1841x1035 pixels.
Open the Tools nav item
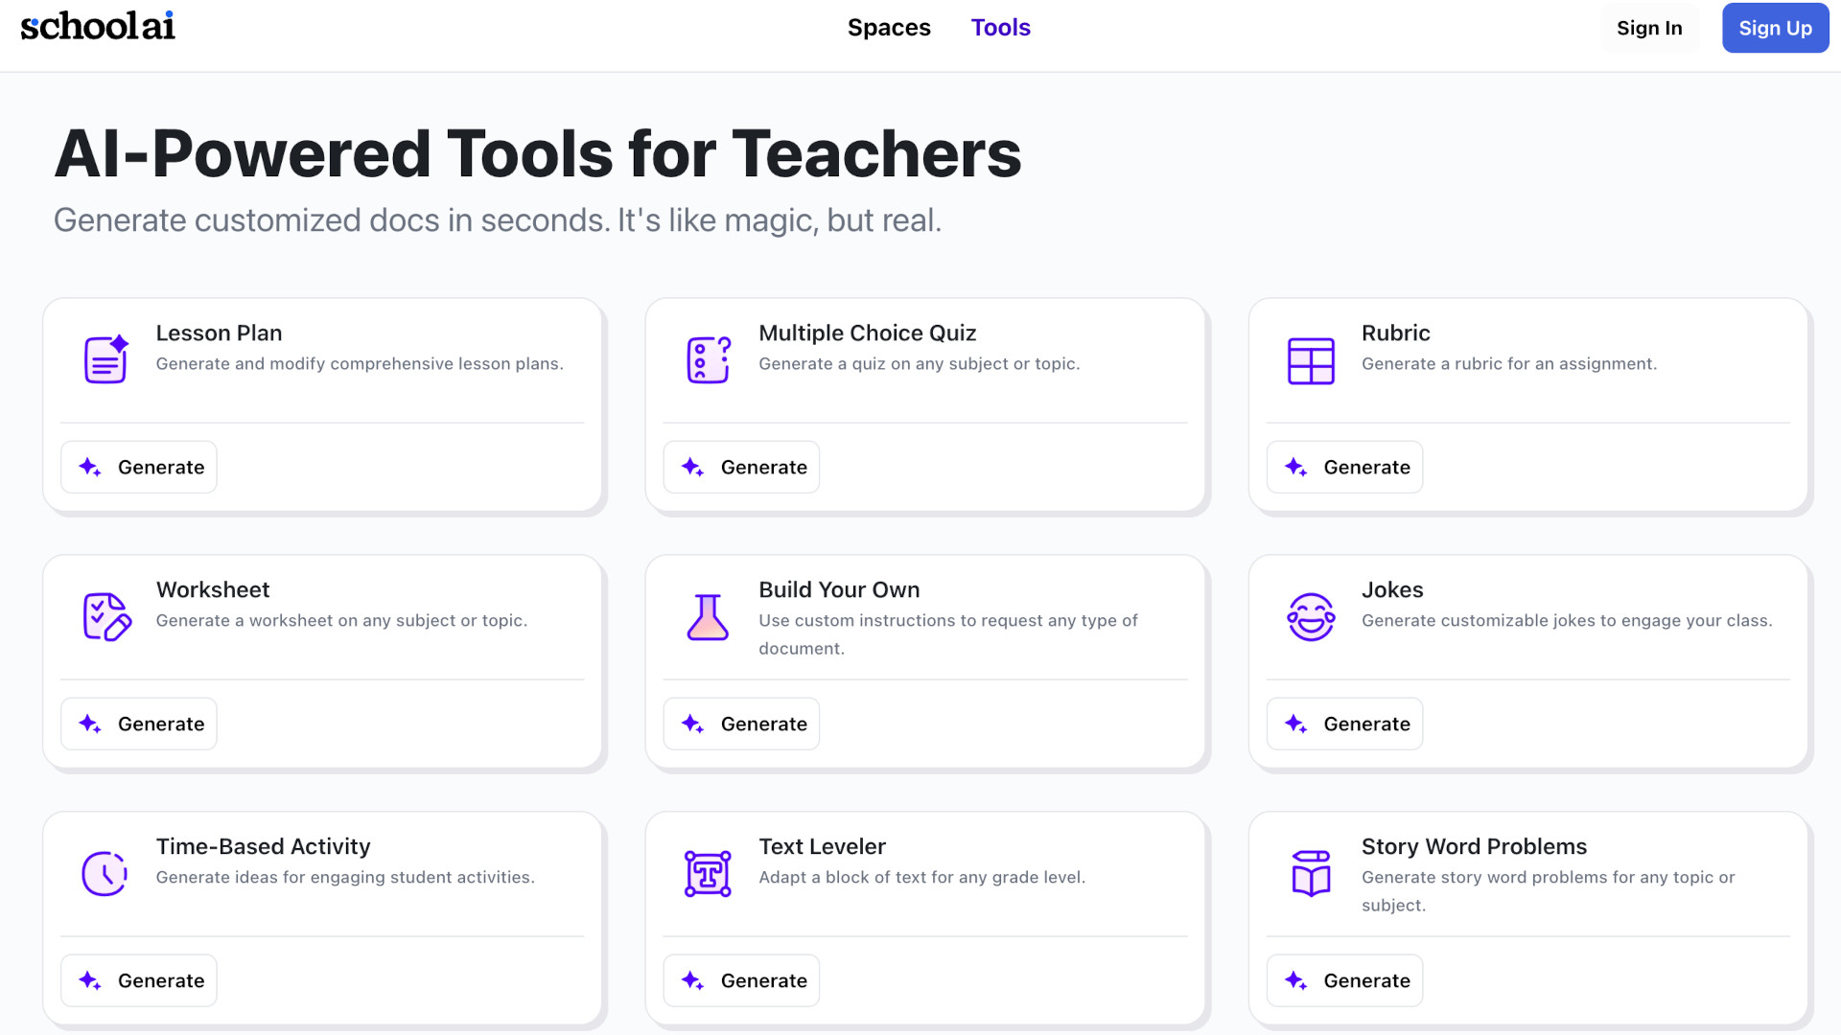pos(1000,28)
